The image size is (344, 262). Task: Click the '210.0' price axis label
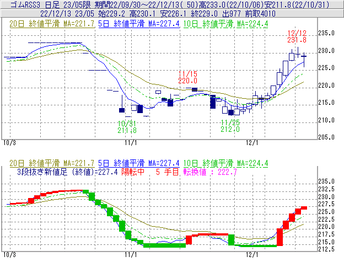[326, 120]
